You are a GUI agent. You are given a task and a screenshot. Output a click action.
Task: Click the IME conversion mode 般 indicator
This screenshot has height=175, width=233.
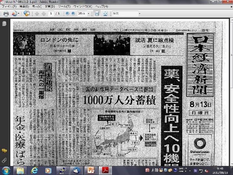[157, 170]
